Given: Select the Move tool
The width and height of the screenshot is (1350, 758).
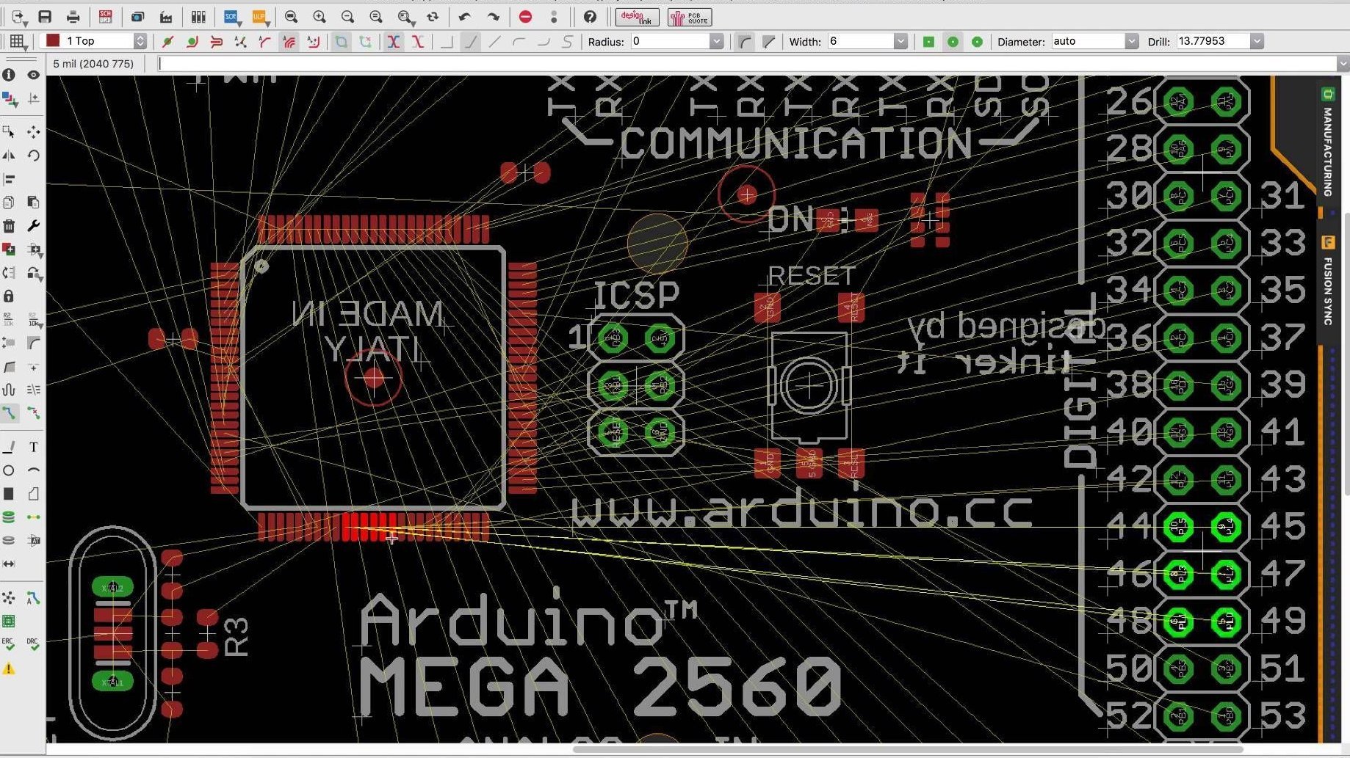Looking at the screenshot, I should click(33, 131).
